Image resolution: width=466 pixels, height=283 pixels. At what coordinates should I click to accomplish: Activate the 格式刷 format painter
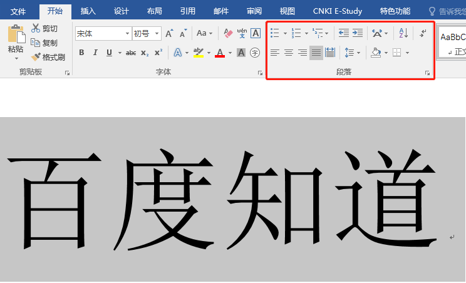tap(48, 57)
